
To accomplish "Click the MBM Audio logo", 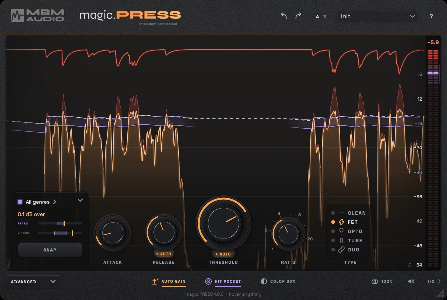I will click(37, 15).
